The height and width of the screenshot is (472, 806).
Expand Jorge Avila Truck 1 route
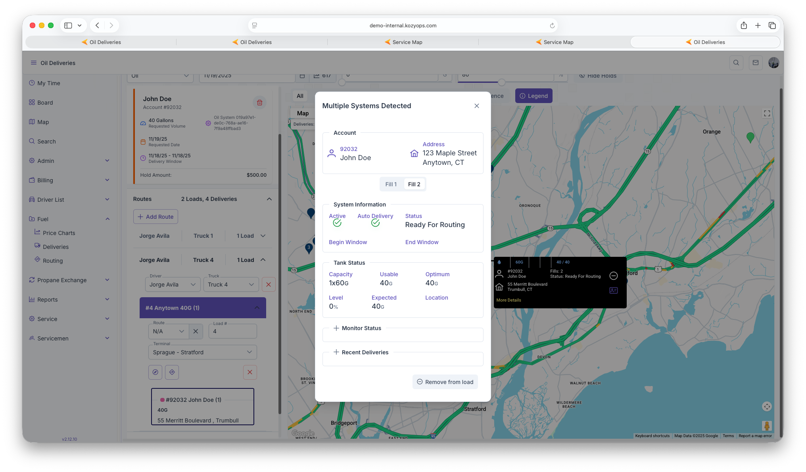[263, 236]
